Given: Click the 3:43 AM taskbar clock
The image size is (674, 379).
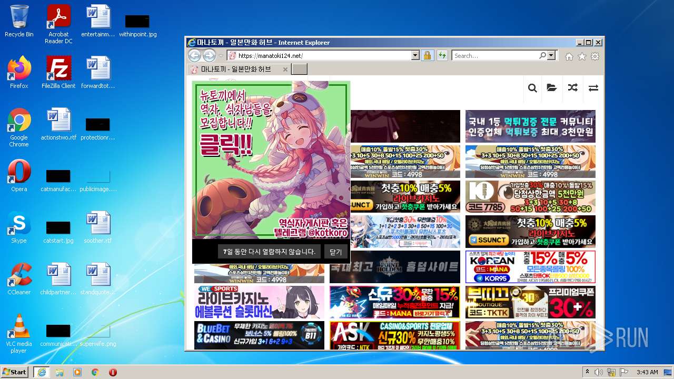Looking at the screenshot, I should (x=647, y=372).
